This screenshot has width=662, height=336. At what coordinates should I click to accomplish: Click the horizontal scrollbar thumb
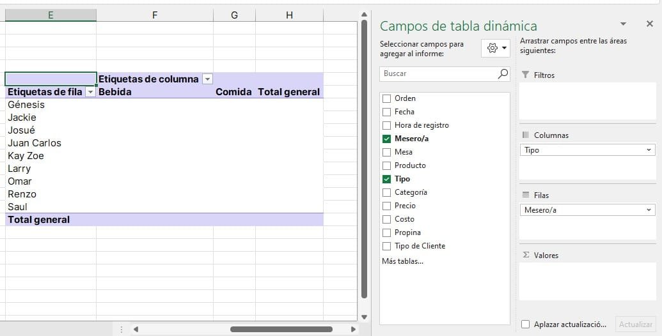(281, 329)
